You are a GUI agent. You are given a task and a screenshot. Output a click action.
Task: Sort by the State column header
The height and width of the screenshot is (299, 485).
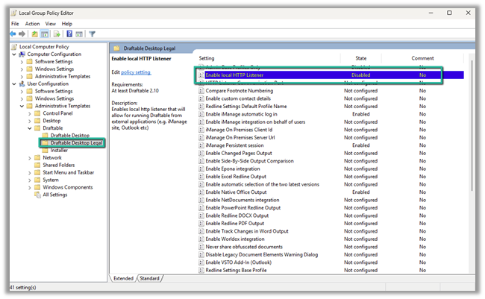pyautogui.click(x=361, y=58)
